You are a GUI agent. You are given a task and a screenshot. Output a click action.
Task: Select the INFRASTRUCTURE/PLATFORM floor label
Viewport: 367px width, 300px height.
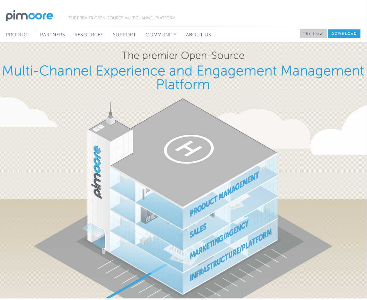coord(230,254)
